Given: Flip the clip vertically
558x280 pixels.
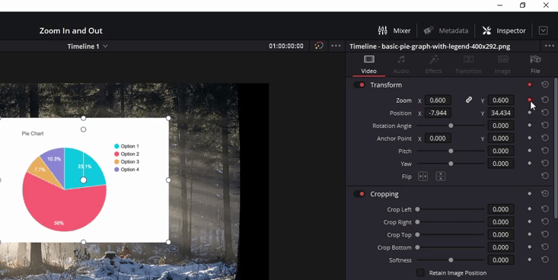Looking at the screenshot, I should [441, 176].
